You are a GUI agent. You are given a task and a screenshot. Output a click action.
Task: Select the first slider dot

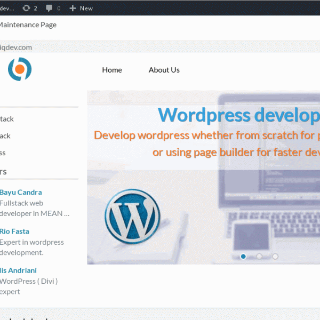(243, 257)
